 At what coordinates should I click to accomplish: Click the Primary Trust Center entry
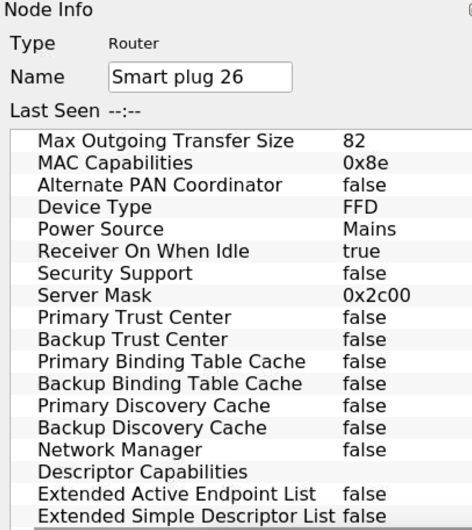(167, 317)
